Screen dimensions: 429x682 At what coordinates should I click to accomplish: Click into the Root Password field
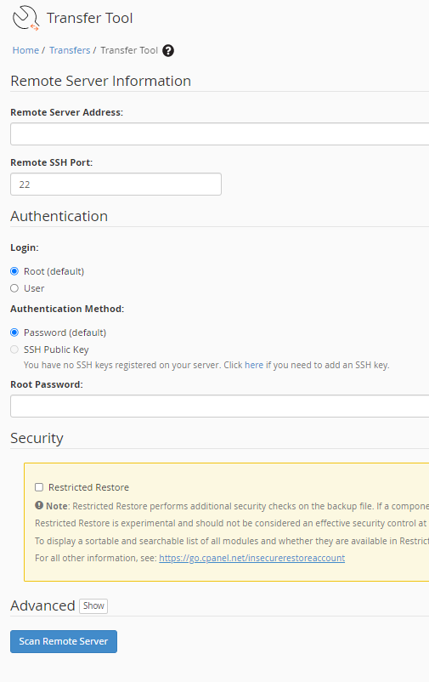tap(219, 406)
